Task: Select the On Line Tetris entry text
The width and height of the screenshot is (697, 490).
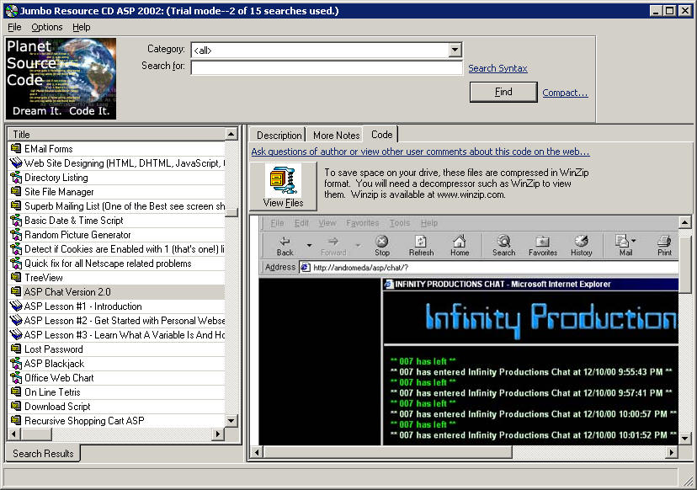Action: 52,391
